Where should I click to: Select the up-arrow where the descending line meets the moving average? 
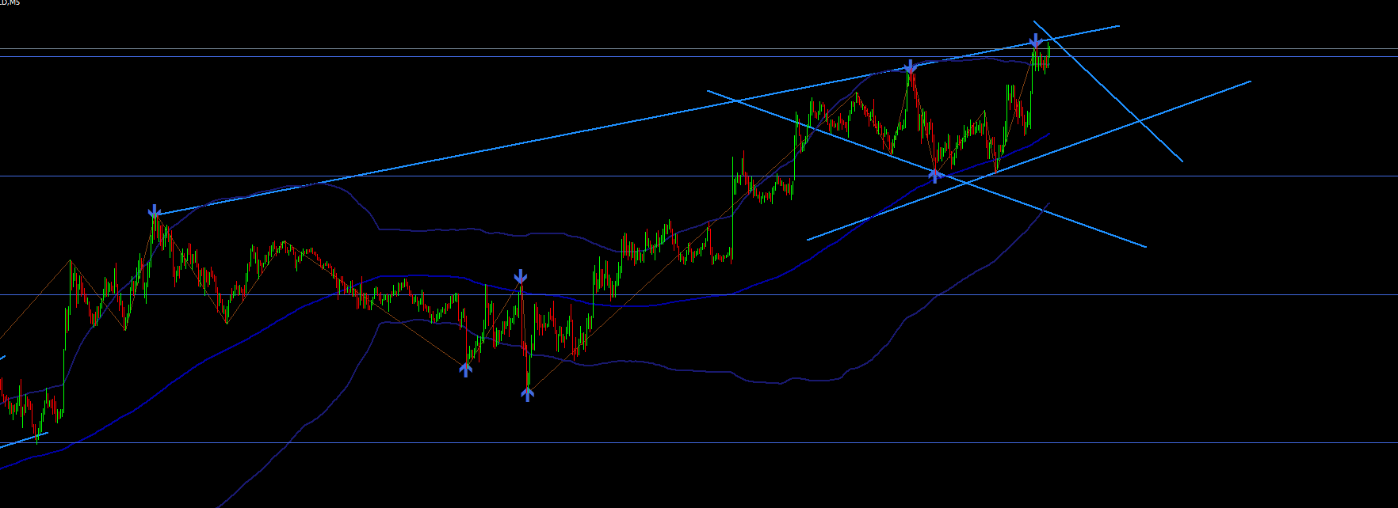[x=936, y=175]
